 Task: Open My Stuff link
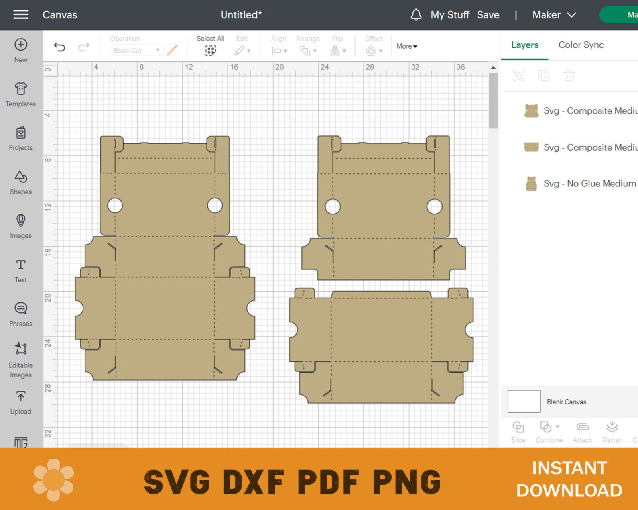tap(450, 15)
